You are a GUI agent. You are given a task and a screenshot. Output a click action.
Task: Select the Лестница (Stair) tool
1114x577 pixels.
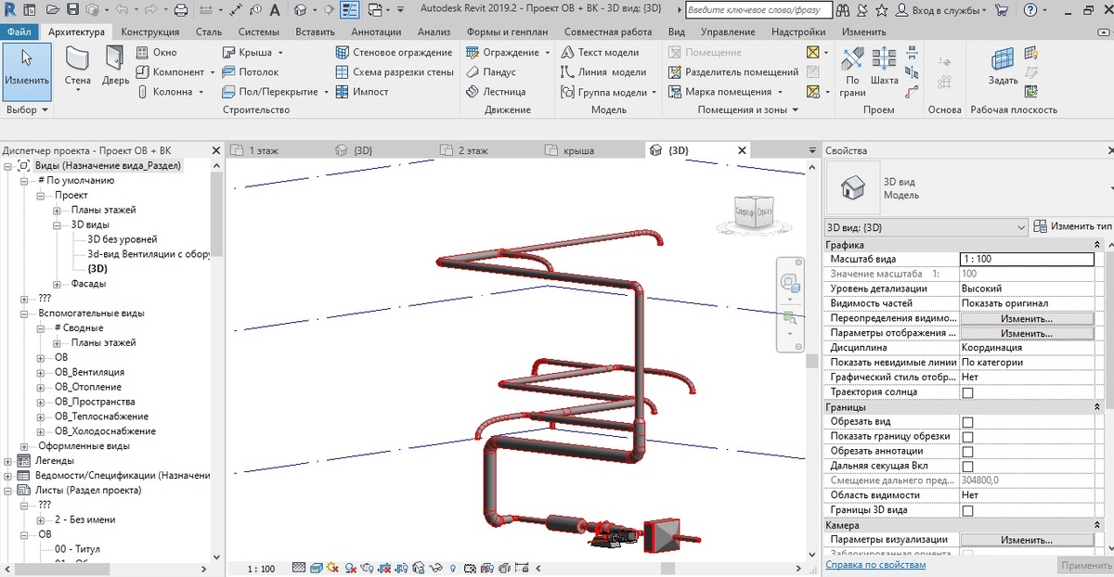[496, 92]
